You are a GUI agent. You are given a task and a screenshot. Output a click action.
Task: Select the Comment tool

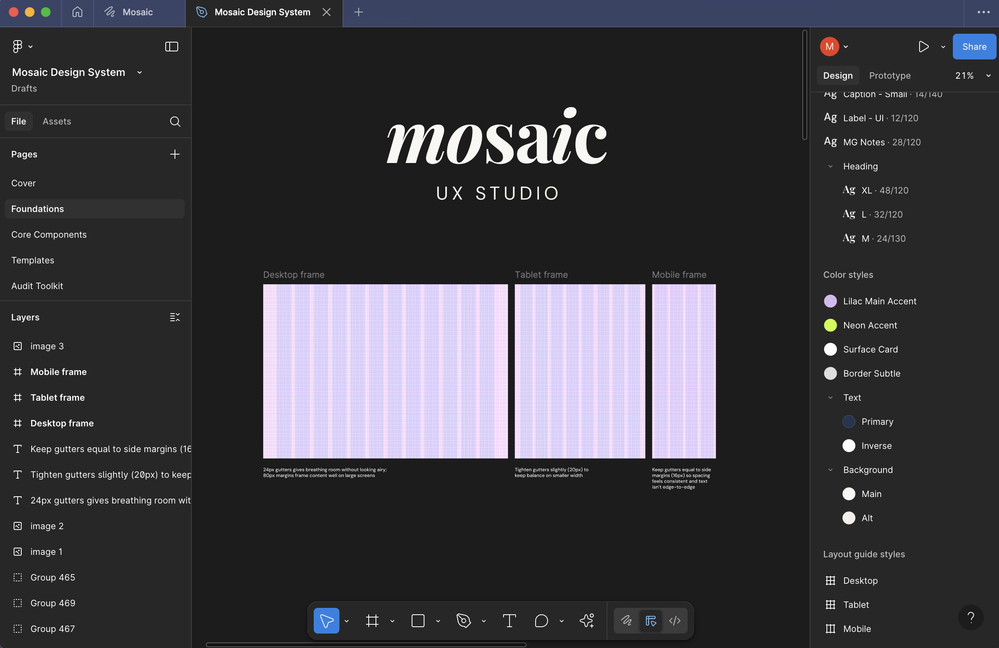pos(542,620)
